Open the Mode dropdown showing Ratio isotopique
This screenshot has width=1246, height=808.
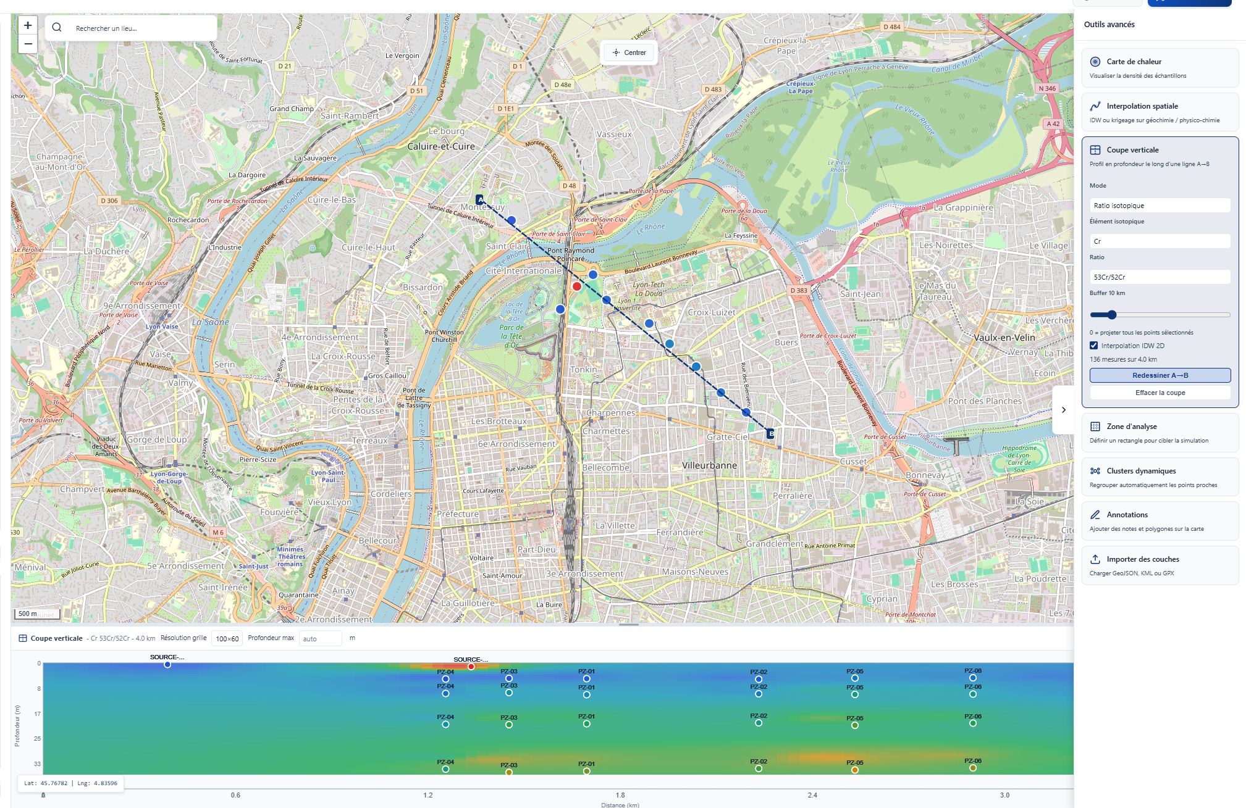click(1160, 206)
